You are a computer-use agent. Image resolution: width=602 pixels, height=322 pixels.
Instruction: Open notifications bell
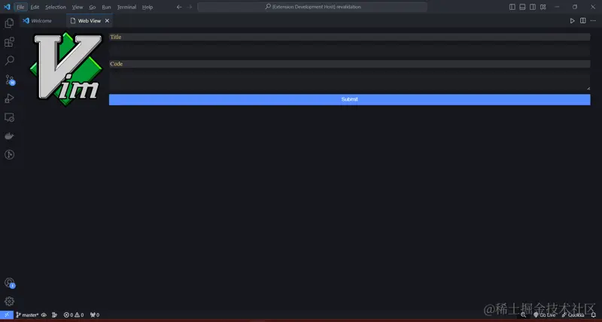tap(593, 314)
